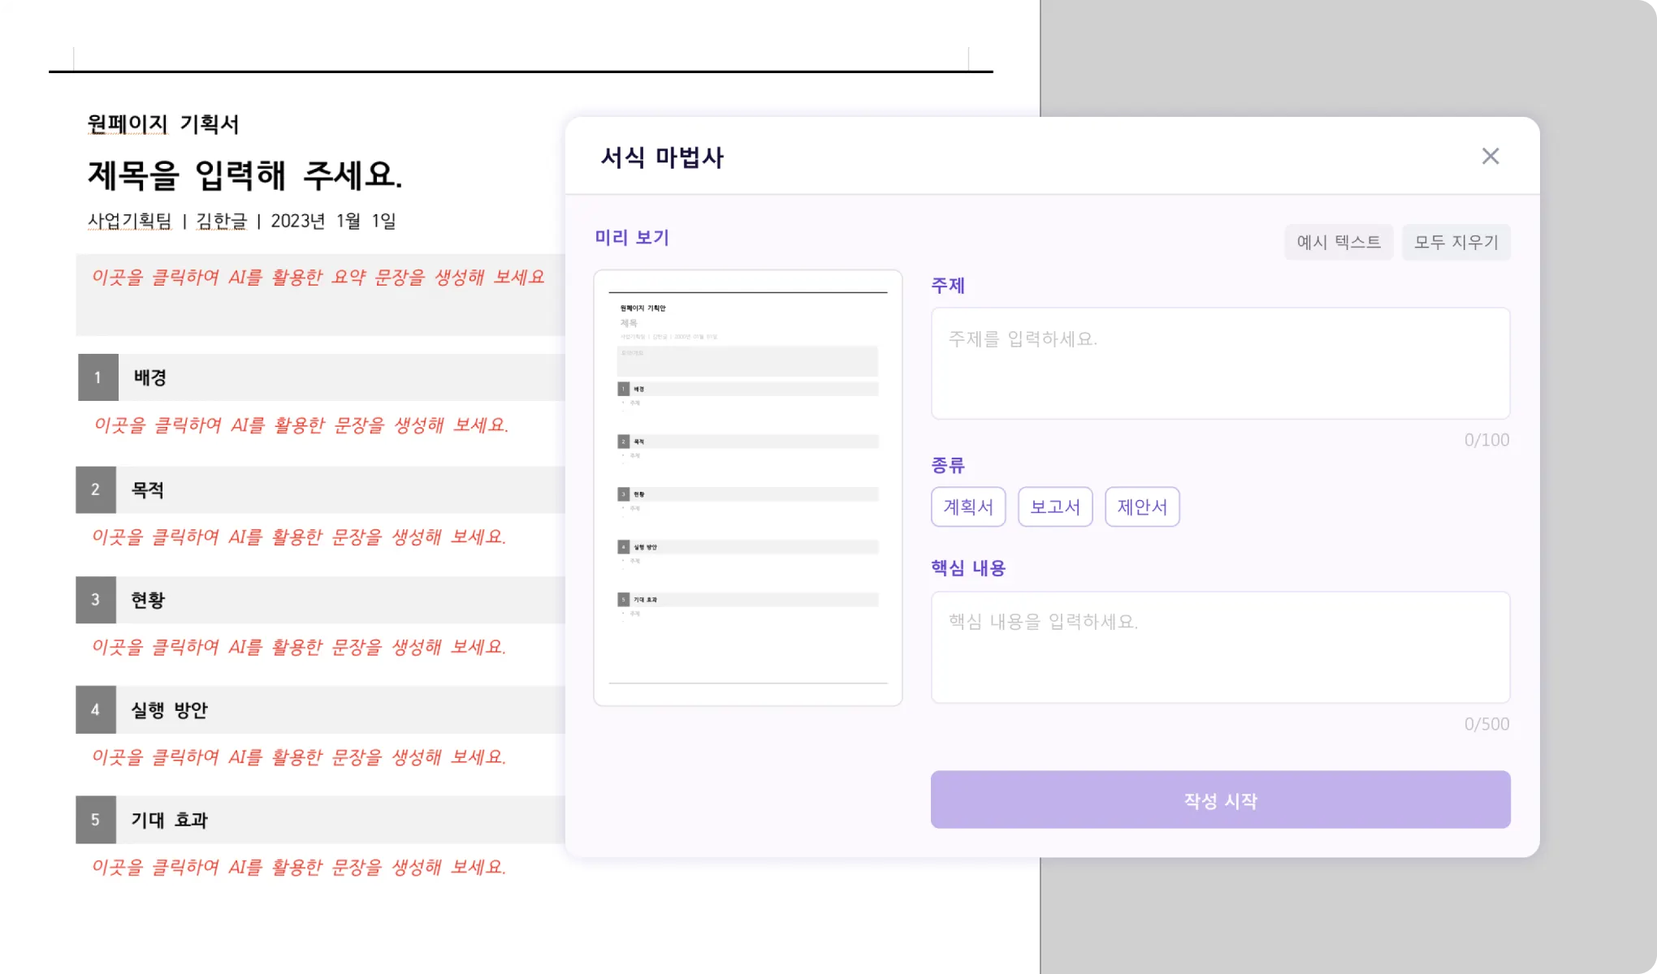Click the AI sentence placeholder under 배경
This screenshot has height=974, width=1657.
[301, 425]
